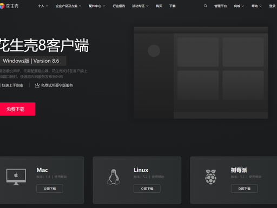The image size is (277, 208).
Task: Click the Linux penguin icon
Action: 113,177
